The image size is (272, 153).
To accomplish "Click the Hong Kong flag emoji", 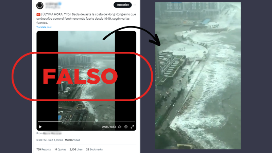I will tap(38, 14).
